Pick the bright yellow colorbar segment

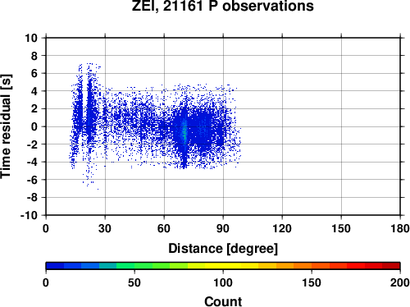point(223,266)
